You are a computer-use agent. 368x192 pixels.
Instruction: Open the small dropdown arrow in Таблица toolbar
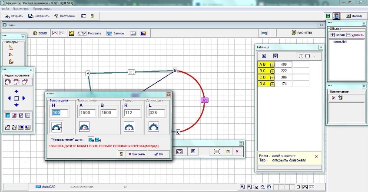click(314, 56)
